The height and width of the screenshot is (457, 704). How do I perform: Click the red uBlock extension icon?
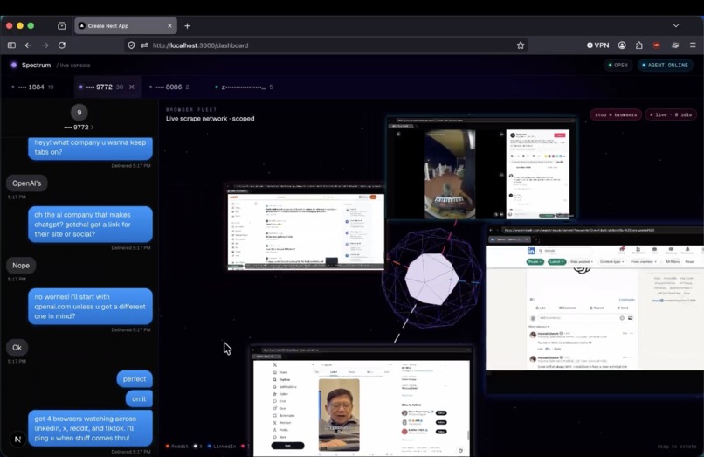click(x=657, y=45)
